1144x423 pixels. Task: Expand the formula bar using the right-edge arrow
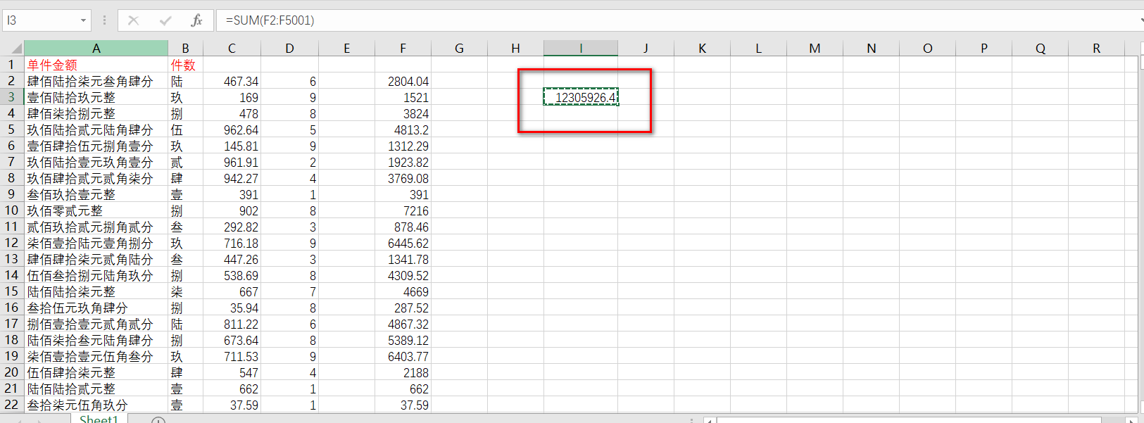pos(1140,20)
